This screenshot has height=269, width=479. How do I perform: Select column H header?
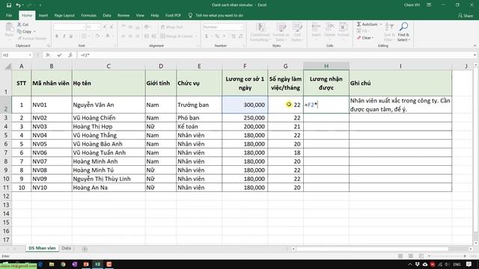click(326, 67)
